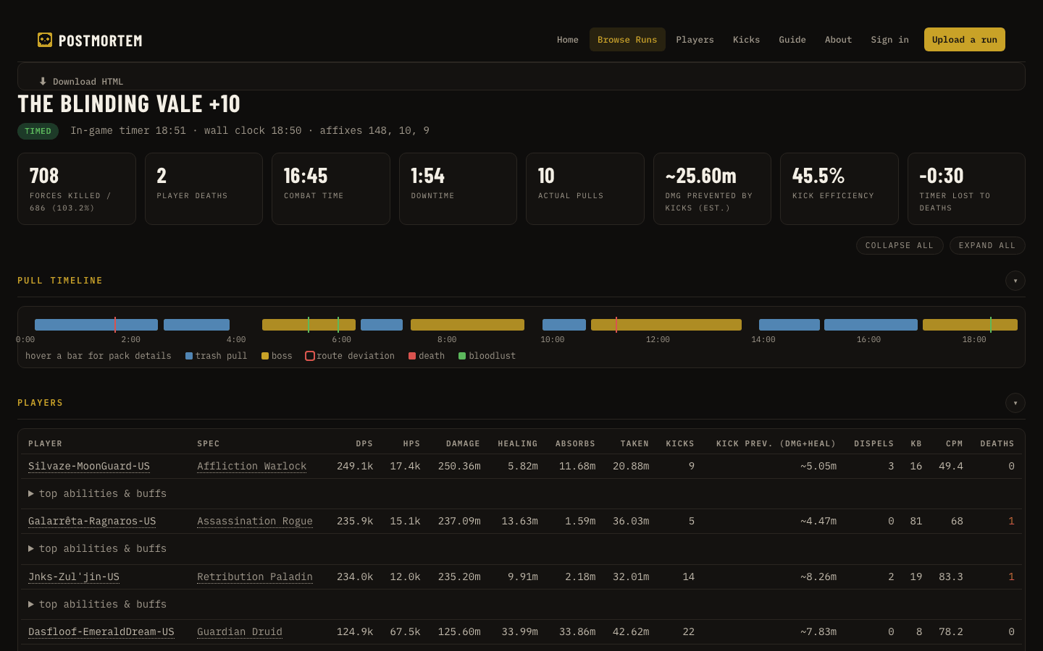Image resolution: width=1043 pixels, height=651 pixels.
Task: Expand Silvaze's top abilities & buffs
Action: [x=97, y=493]
